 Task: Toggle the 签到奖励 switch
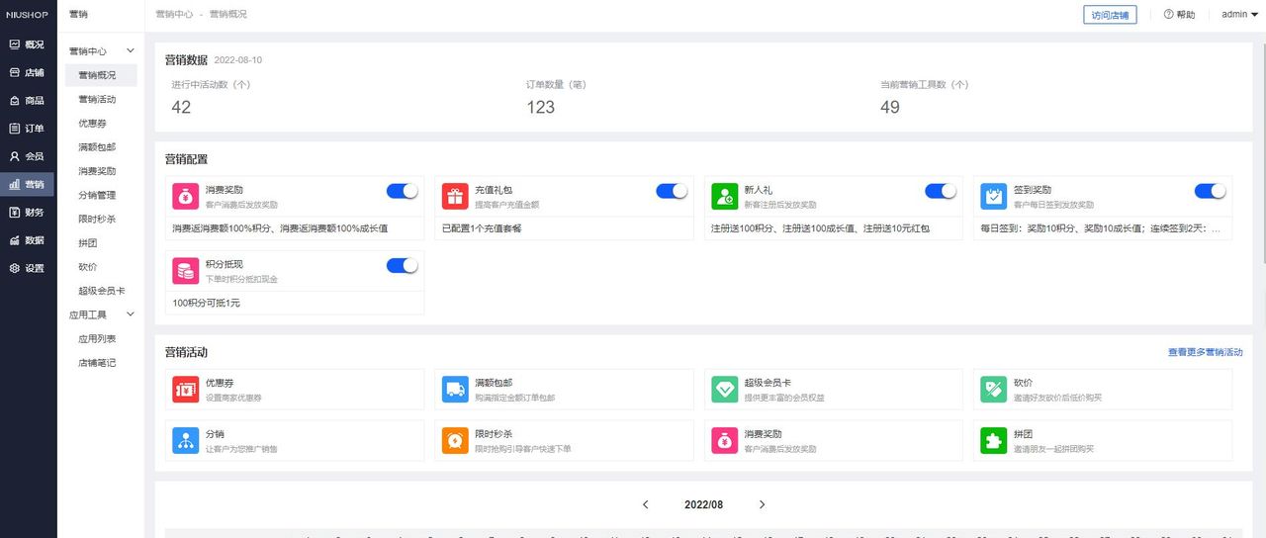[1211, 191]
